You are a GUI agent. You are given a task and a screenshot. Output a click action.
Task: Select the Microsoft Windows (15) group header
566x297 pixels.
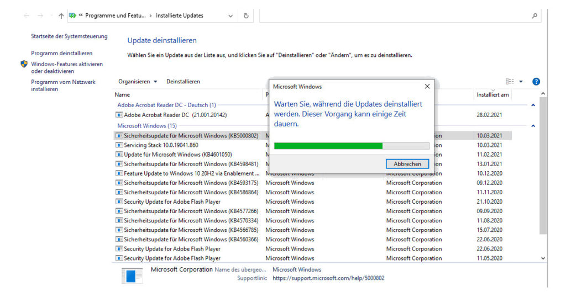[x=147, y=126]
